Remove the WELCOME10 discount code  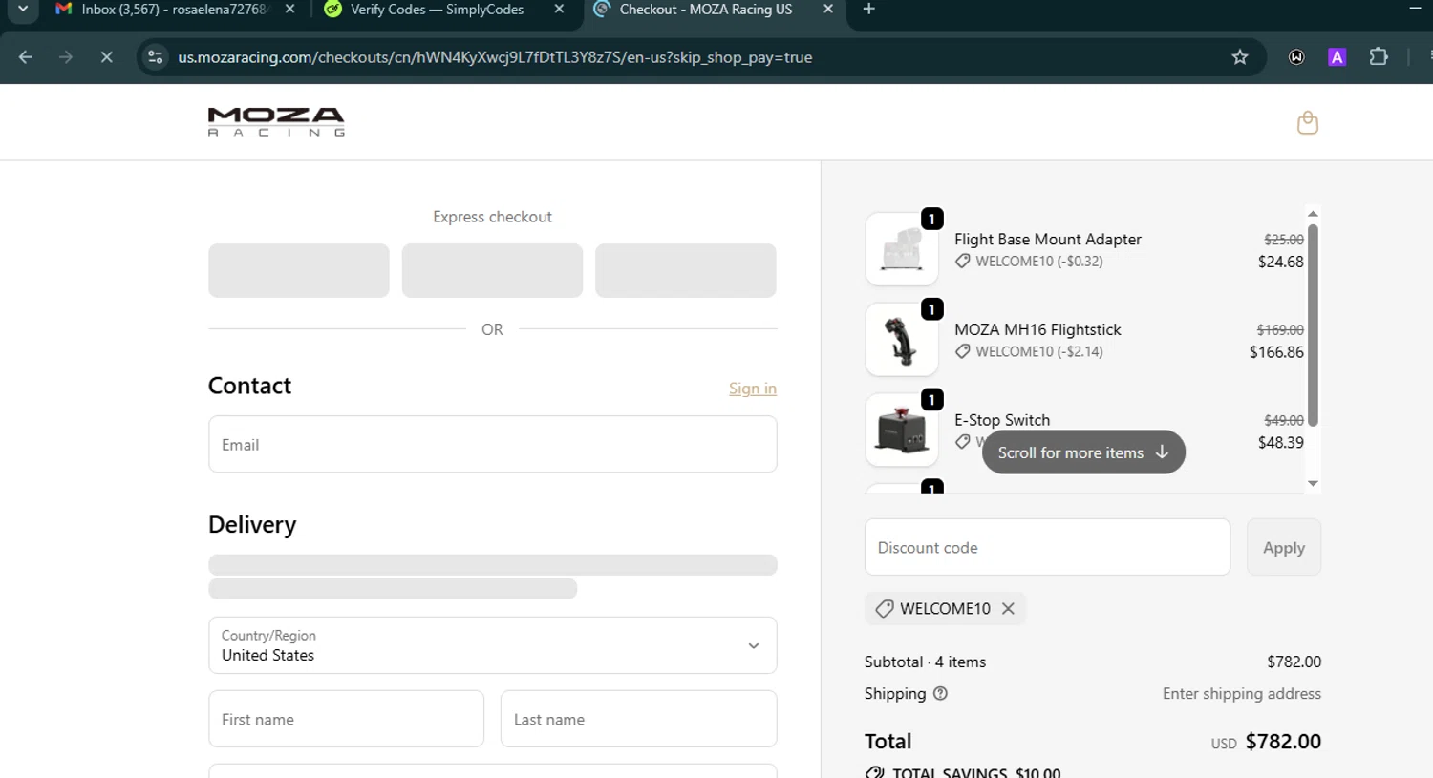pos(1008,608)
